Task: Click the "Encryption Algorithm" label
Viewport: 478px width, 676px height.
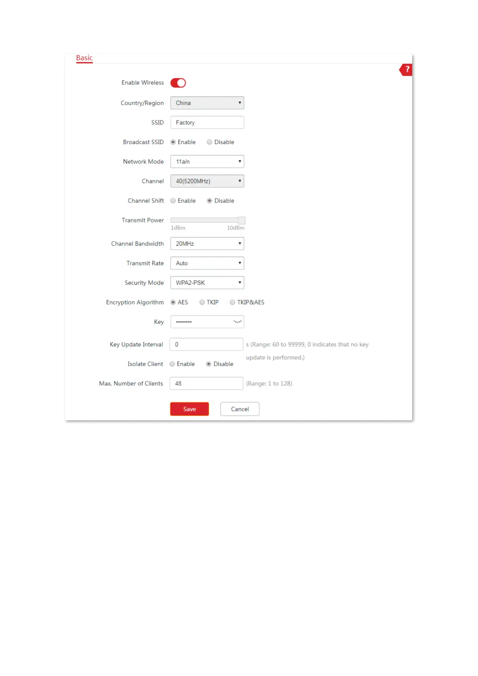Action: click(135, 302)
